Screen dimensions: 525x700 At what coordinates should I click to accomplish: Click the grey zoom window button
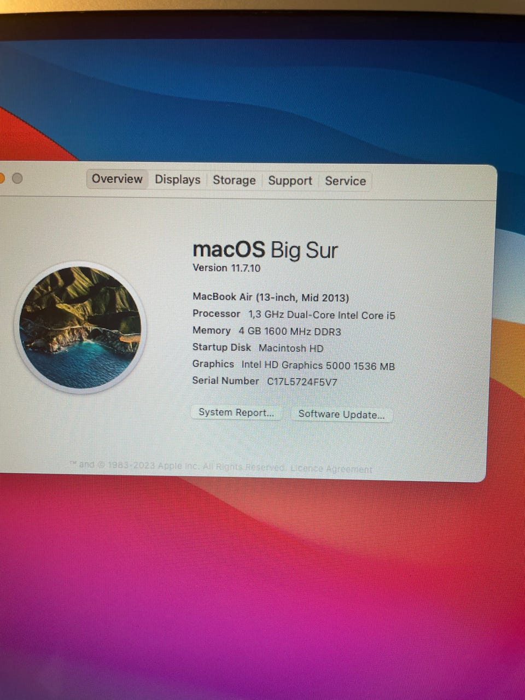pyautogui.click(x=17, y=178)
